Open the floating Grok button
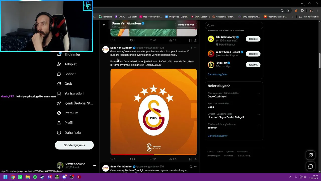This screenshot has width=321, height=181. tap(310, 155)
